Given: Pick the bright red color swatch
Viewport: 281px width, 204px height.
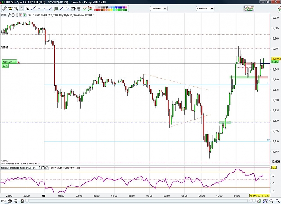Looking at the screenshot, I should click(97, 9).
